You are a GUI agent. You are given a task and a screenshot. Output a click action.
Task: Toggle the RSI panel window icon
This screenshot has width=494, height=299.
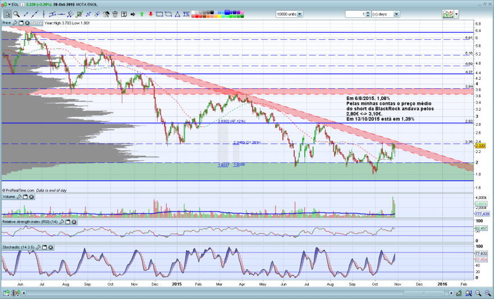click(68, 222)
